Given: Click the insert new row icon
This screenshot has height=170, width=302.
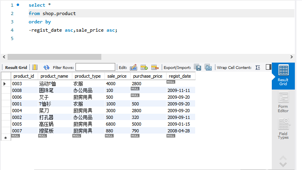Looking at the screenshot, I should (x=144, y=67).
